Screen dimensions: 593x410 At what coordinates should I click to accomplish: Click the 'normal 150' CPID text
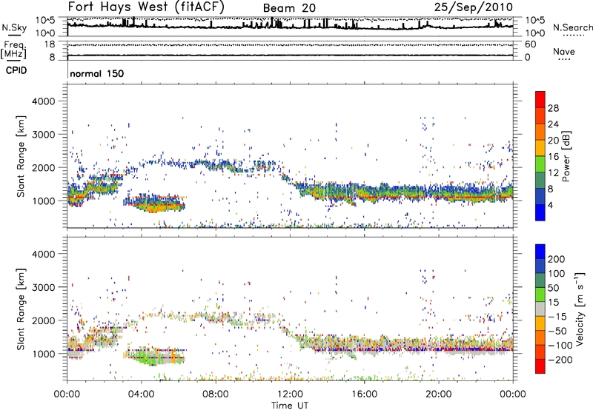coord(97,73)
